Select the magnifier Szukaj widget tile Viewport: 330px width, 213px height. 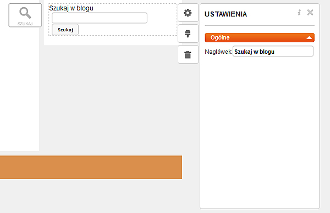coord(25,15)
